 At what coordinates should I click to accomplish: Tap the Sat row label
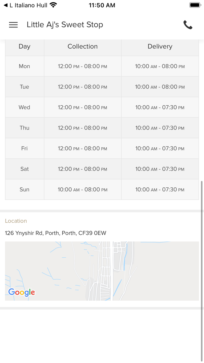[x=24, y=169]
